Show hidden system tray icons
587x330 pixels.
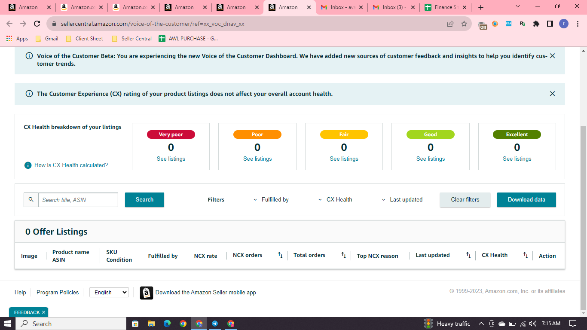coord(481,324)
